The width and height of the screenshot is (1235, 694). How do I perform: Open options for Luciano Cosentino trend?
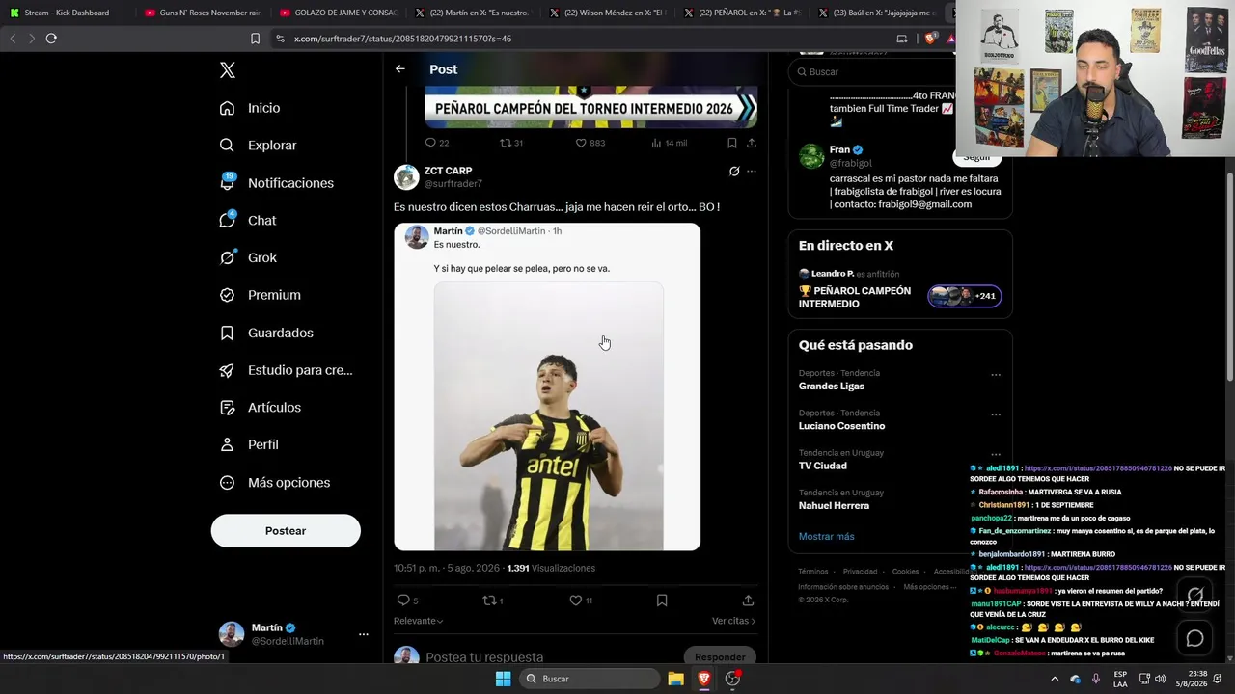pos(996,414)
